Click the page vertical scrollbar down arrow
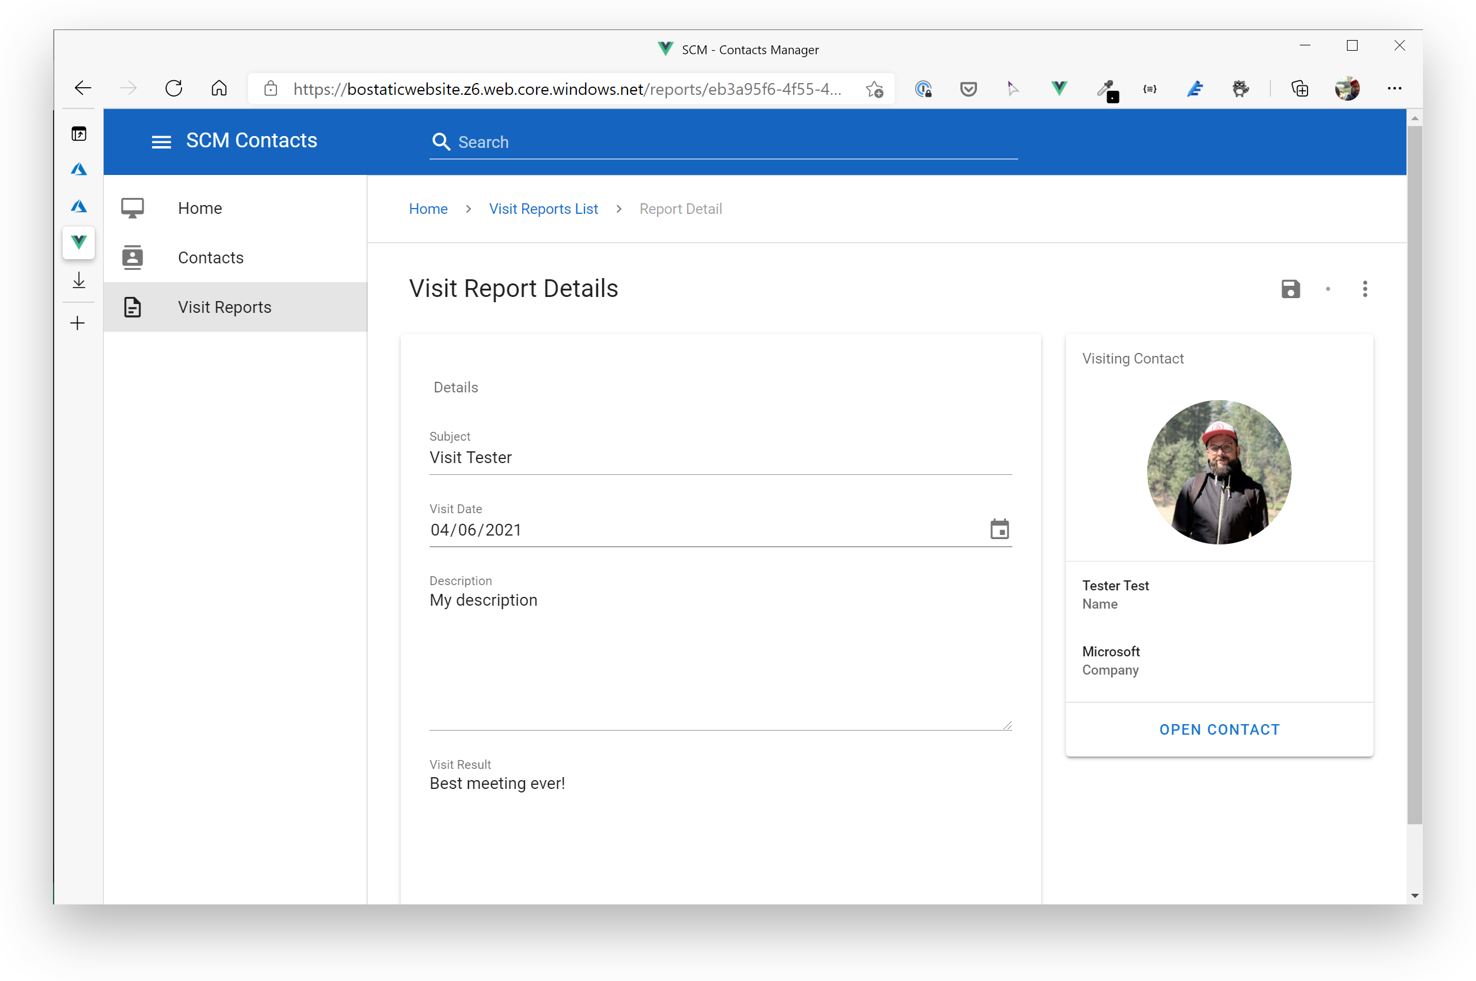 [1414, 896]
